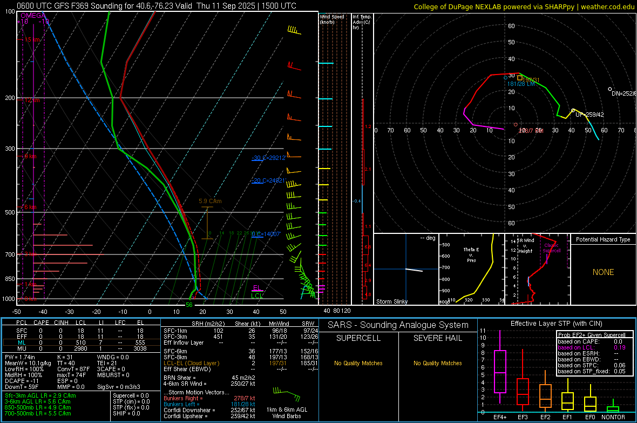The width and height of the screenshot is (637, 423).
Task: Select the highlighted ML parcel row
Action: [x=81, y=343]
